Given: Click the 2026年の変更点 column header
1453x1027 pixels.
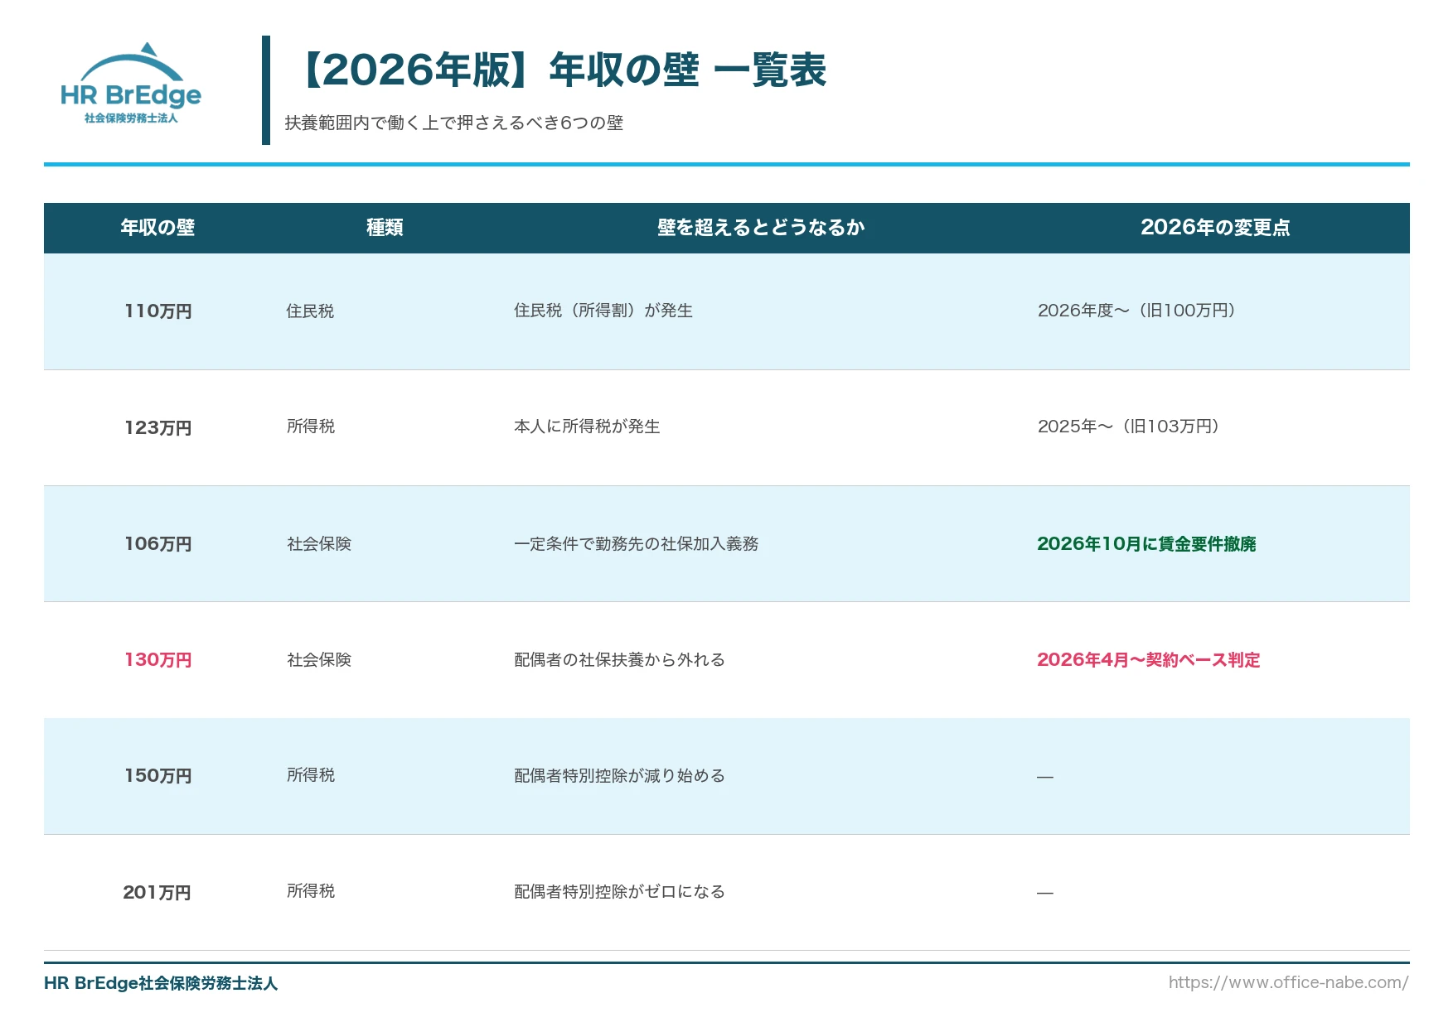Looking at the screenshot, I should pos(1215,228).
